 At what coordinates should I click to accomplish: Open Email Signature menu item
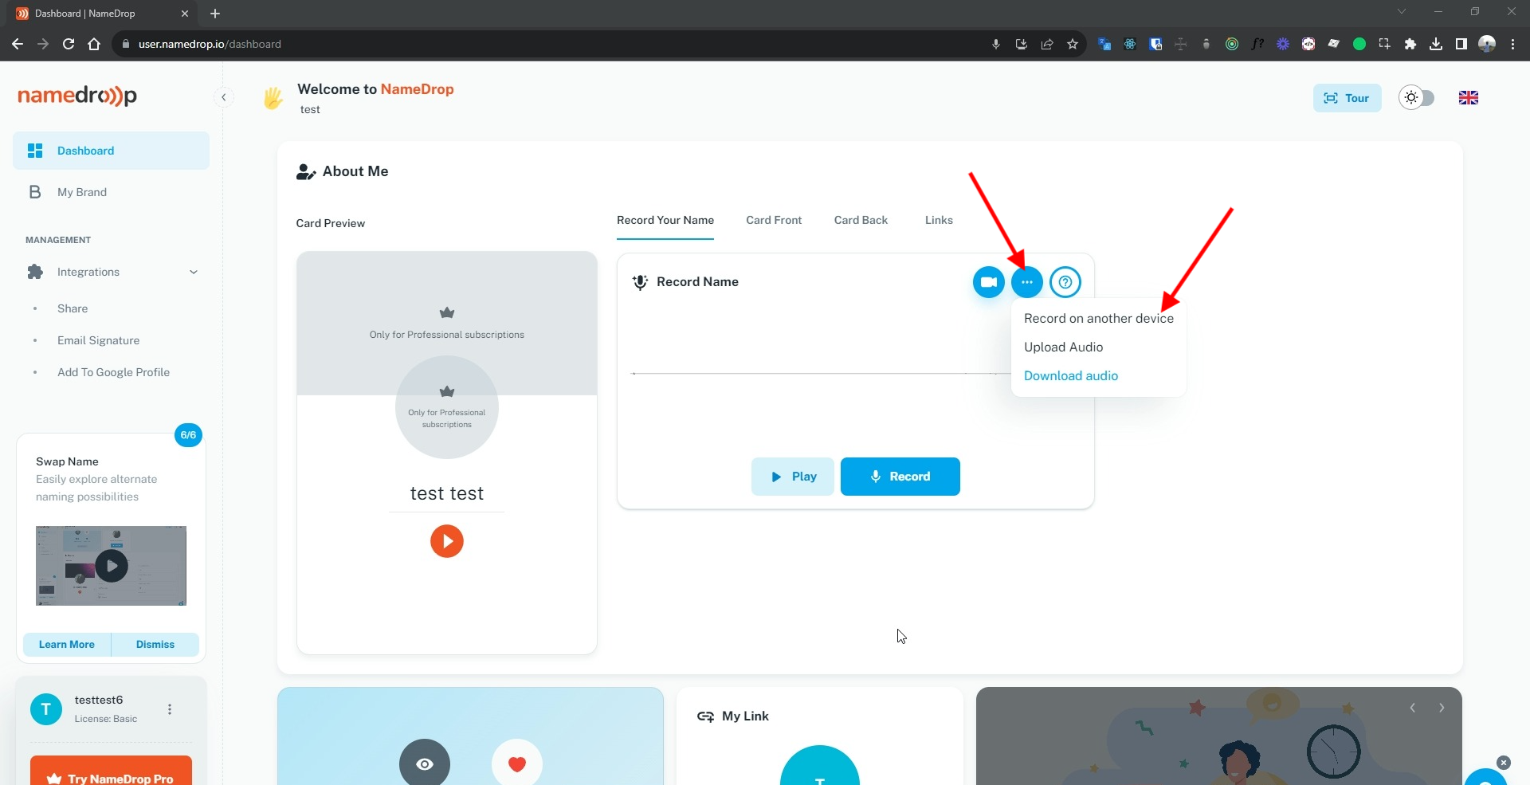click(x=98, y=340)
